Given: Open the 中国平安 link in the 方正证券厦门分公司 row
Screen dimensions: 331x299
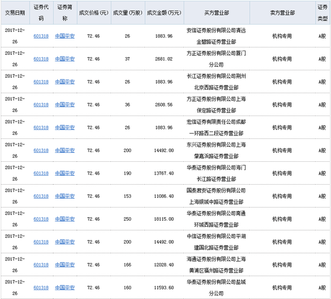Looking at the screenshot, I should 65,59.
